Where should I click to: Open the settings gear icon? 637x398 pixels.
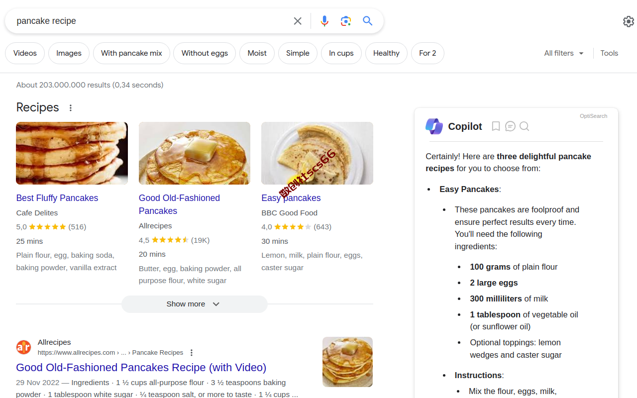click(629, 21)
